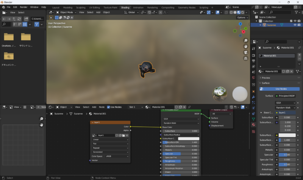Open the Texture properties tab

253,131
